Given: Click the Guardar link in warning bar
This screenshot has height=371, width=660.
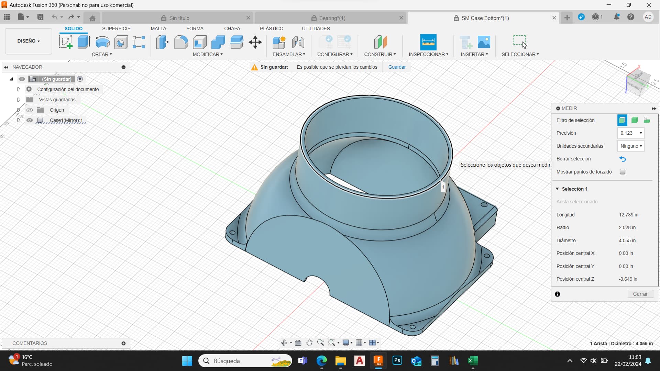Looking at the screenshot, I should 397,67.
